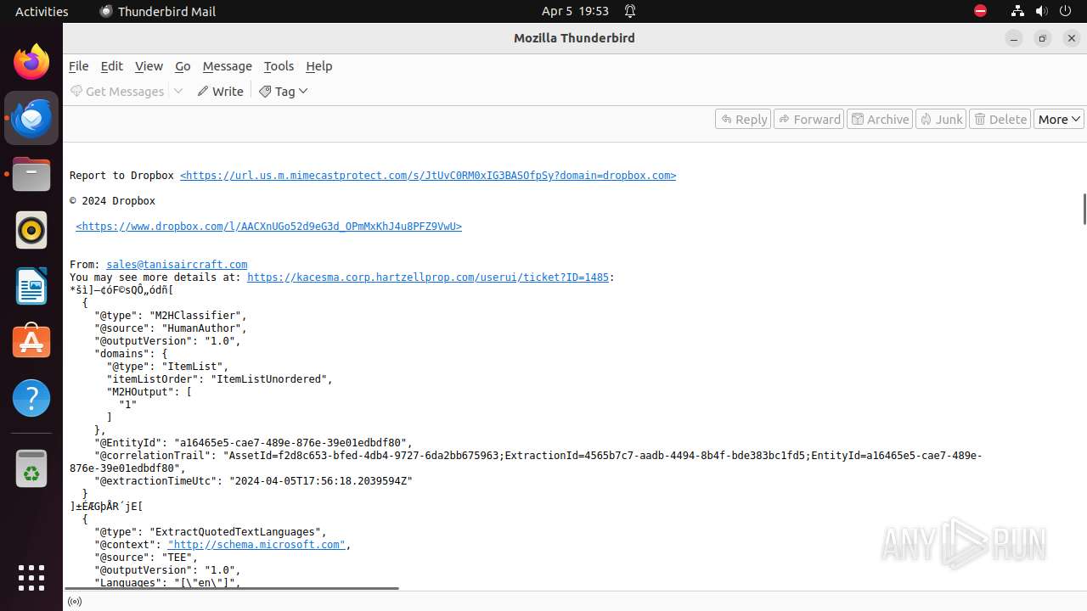Open the Tag dropdown

point(284,91)
